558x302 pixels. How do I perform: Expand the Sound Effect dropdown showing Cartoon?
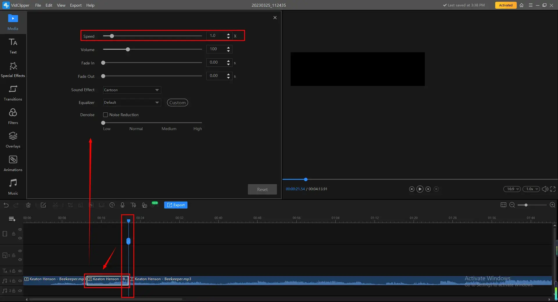132,90
